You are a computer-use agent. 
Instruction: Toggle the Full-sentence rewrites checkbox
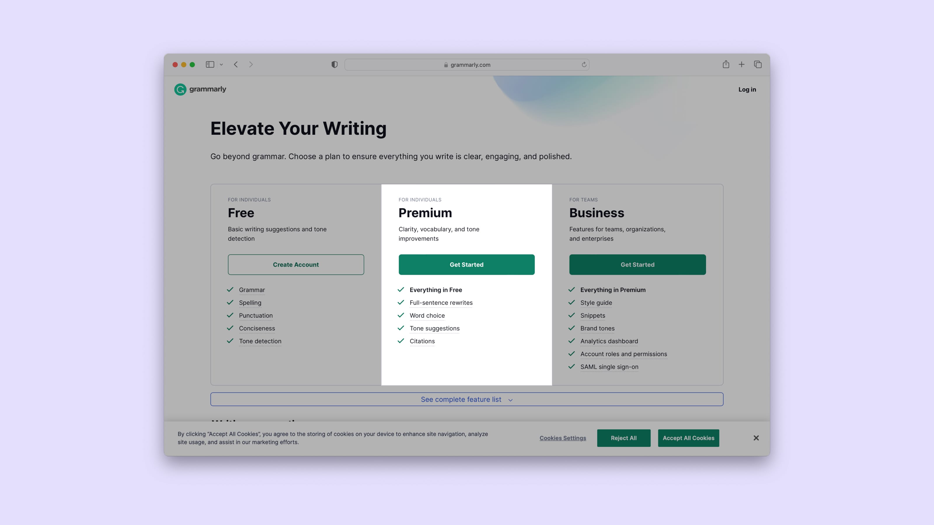(400, 302)
